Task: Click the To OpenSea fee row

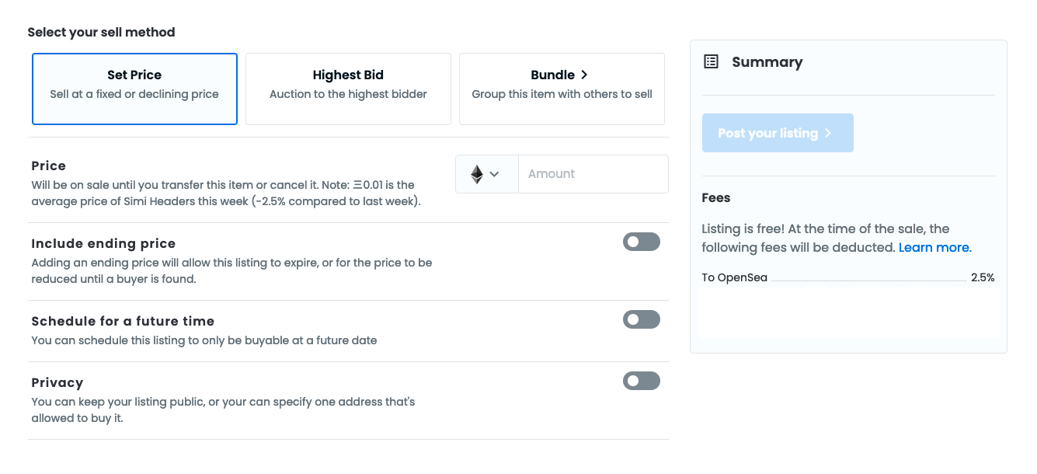Action: tap(734, 277)
